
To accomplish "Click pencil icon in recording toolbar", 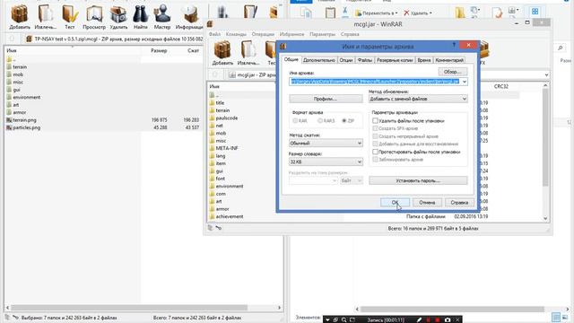I will 419,319.
